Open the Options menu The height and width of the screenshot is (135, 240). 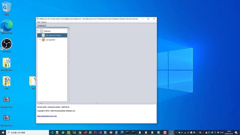(x=44, y=22)
